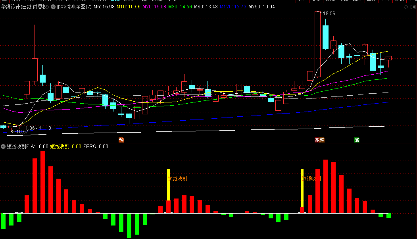Click the 涨榜 event marker
The height and width of the screenshot is (239, 417).
pos(319,140)
